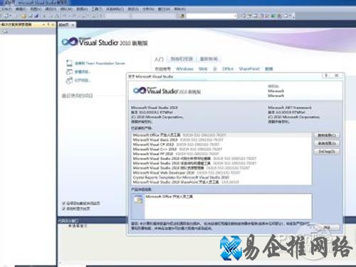
Task: Click the Save All icon in toolbar
Action: point(36,16)
